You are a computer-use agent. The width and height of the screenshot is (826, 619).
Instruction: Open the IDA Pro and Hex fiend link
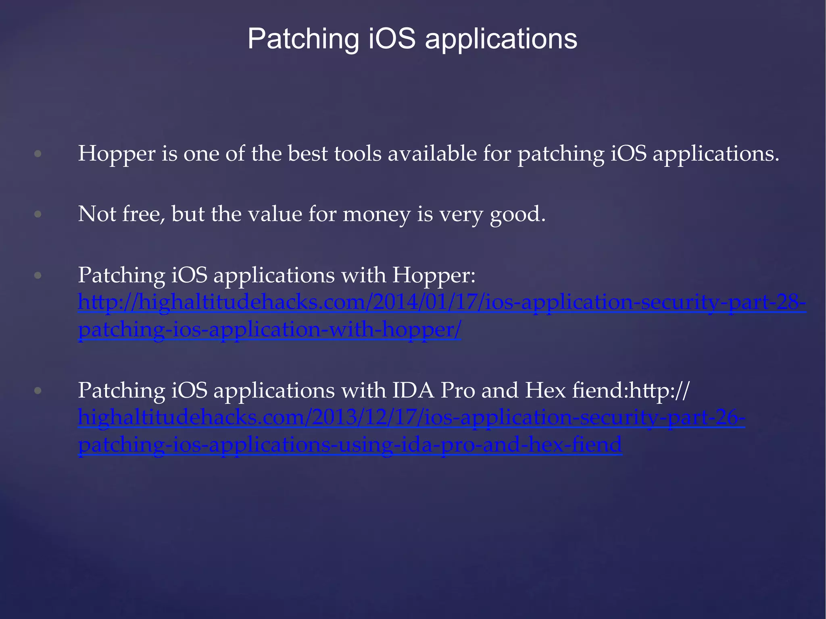click(411, 431)
